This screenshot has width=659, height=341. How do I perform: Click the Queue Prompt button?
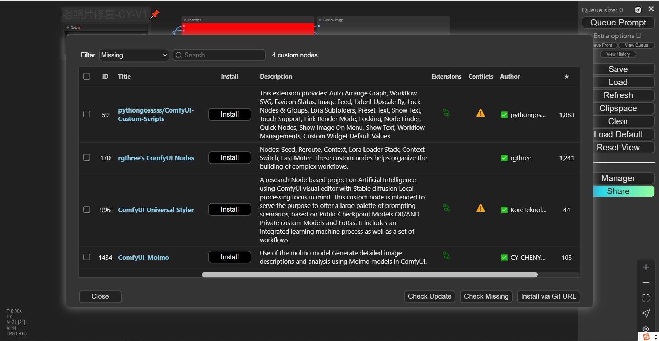(618, 23)
